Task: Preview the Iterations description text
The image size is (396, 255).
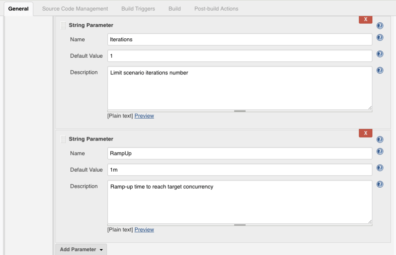Action: [x=144, y=116]
